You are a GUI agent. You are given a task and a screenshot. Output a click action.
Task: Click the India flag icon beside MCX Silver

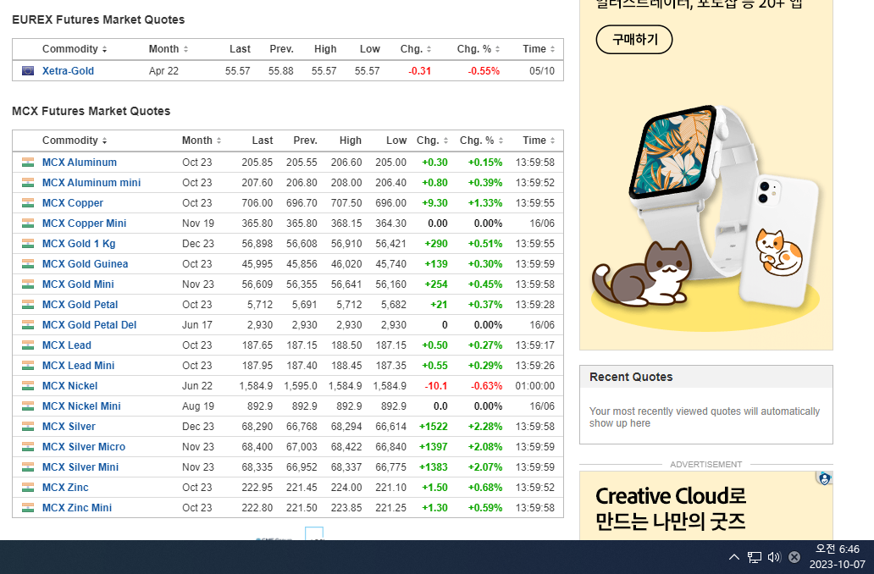(28, 427)
